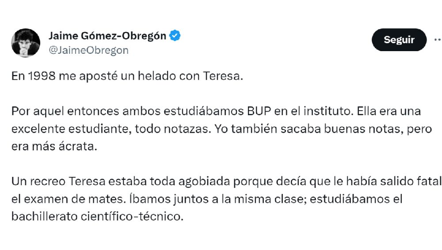This screenshot has height=250, width=442.
Task: Click the text line starting "Por aquel entonces"
Action: coord(216,111)
